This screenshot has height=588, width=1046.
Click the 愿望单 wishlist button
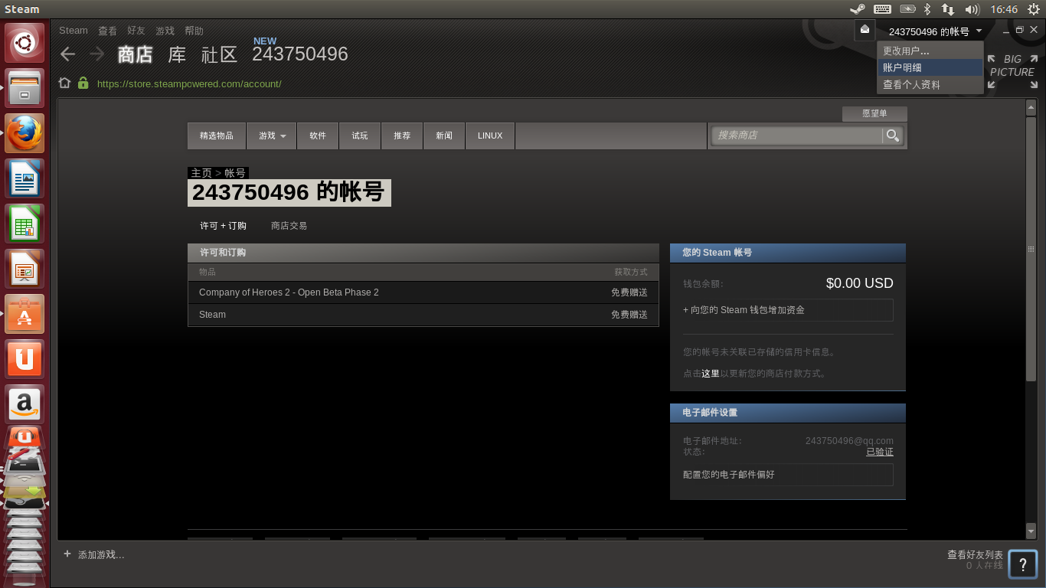pos(874,113)
